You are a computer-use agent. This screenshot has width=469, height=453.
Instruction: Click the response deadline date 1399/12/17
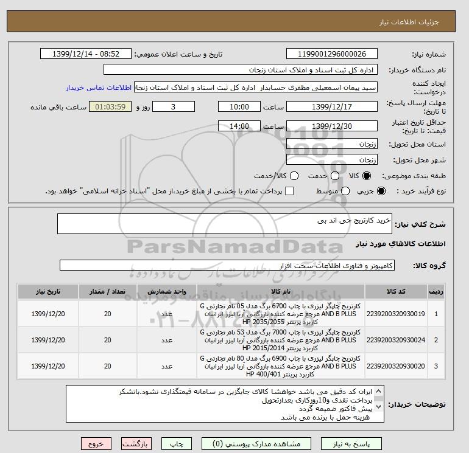[x=332, y=106]
